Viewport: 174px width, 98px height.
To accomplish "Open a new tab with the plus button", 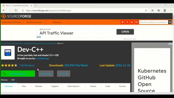I will 36,5.
